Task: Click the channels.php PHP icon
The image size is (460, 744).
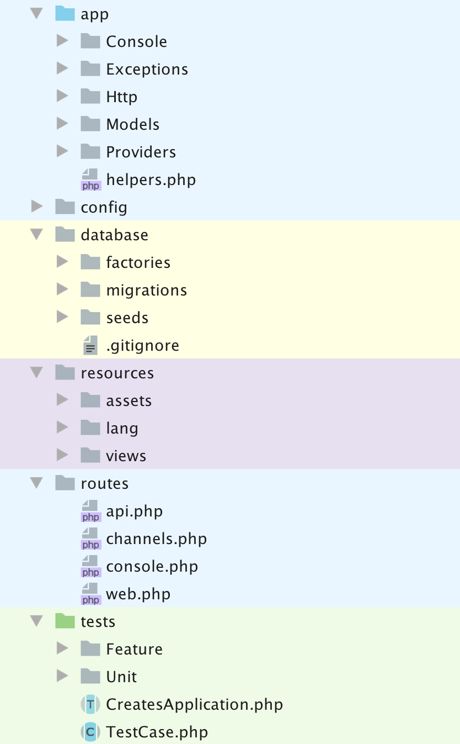Action: tap(90, 539)
